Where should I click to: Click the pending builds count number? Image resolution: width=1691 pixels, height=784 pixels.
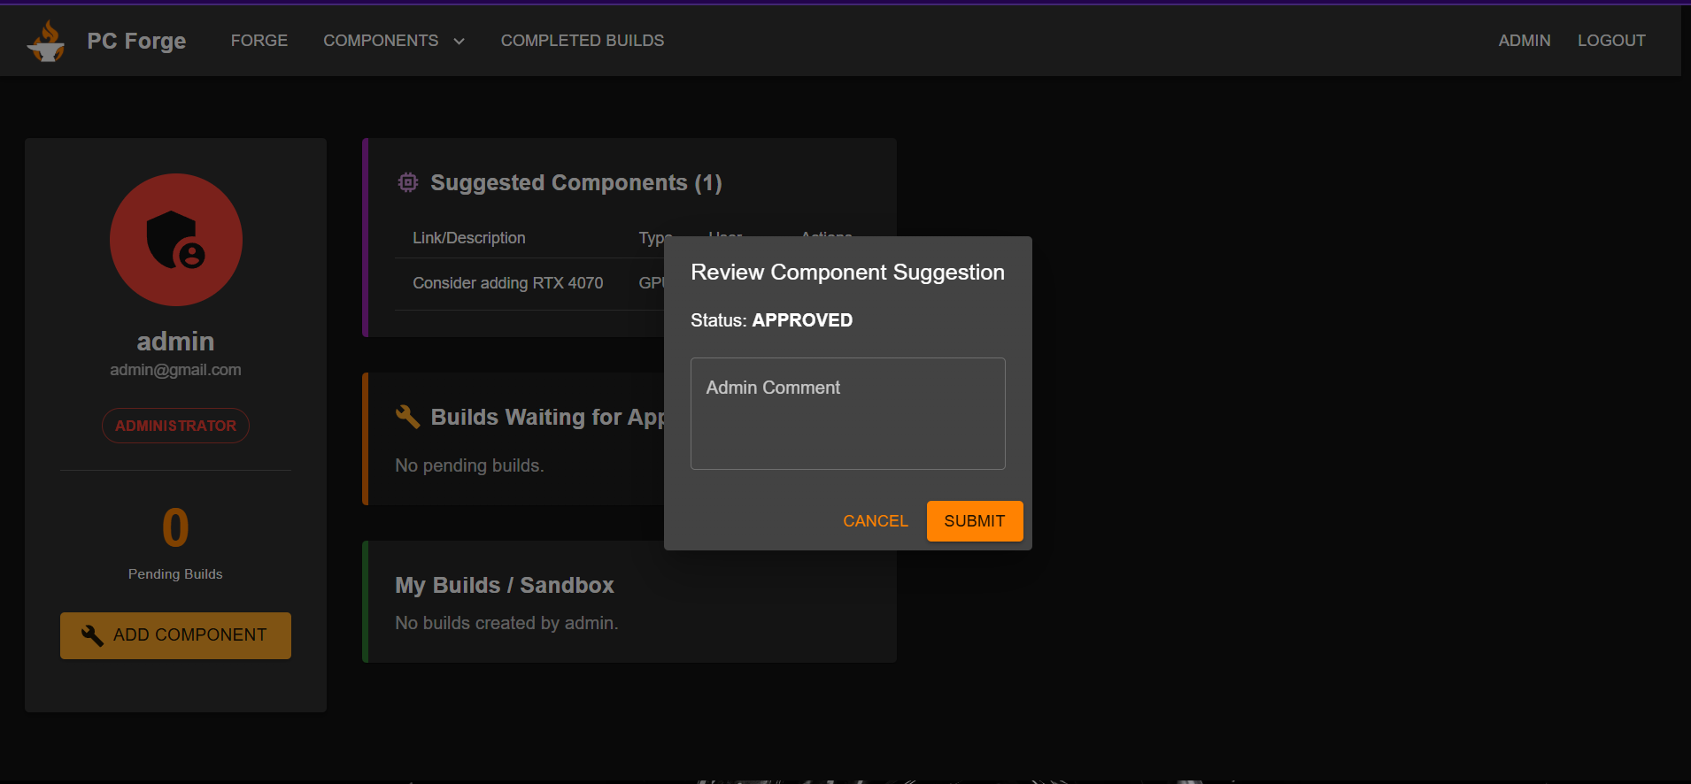click(x=175, y=527)
